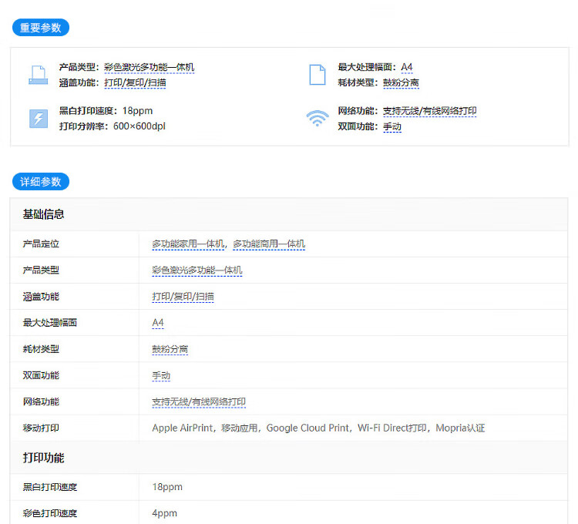Click 鼓粉分离 in the 耗材类型 table row
This screenshot has width=578, height=524.
[170, 349]
